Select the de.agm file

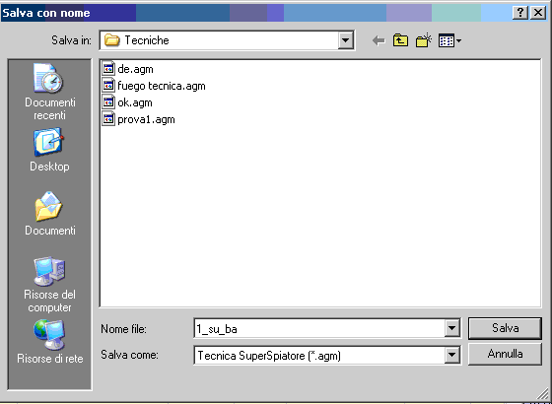tap(128, 69)
